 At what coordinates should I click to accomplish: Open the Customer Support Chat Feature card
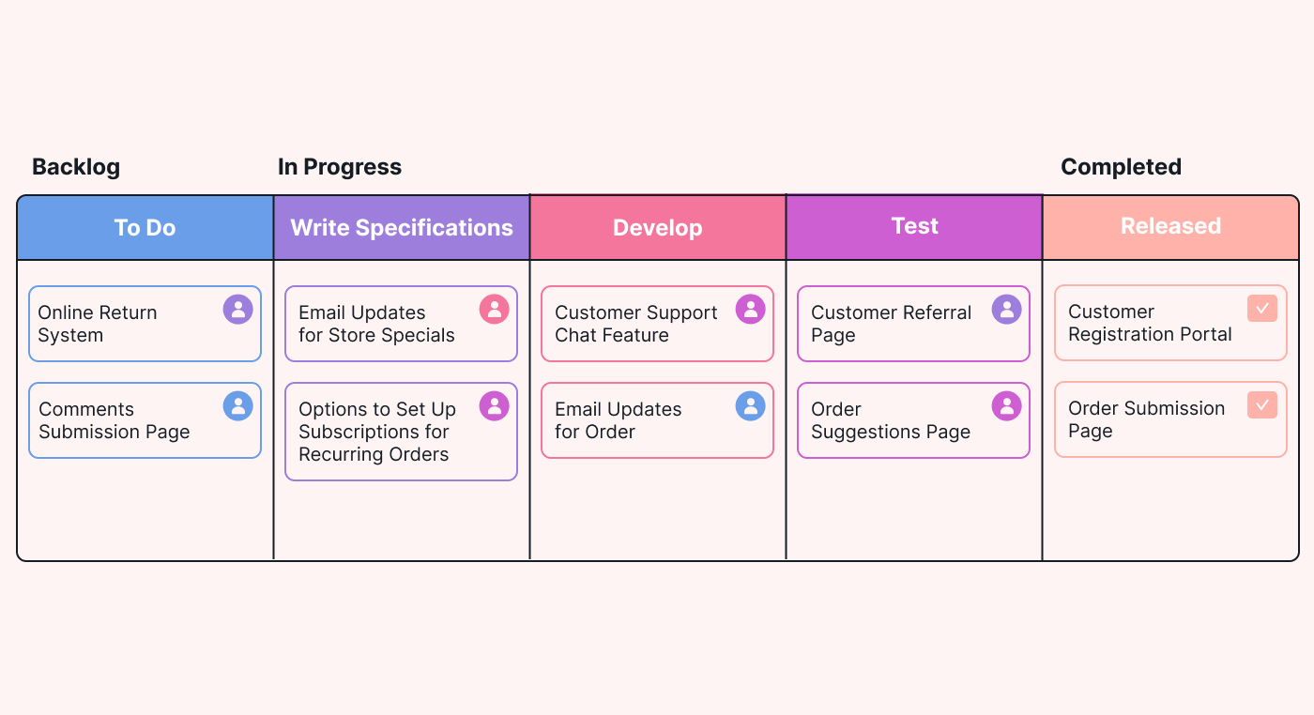tap(657, 324)
